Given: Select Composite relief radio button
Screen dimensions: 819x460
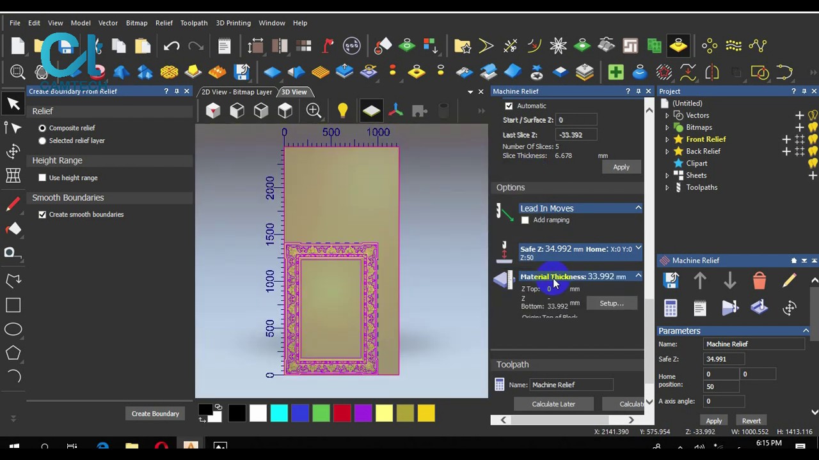Looking at the screenshot, I should [42, 128].
